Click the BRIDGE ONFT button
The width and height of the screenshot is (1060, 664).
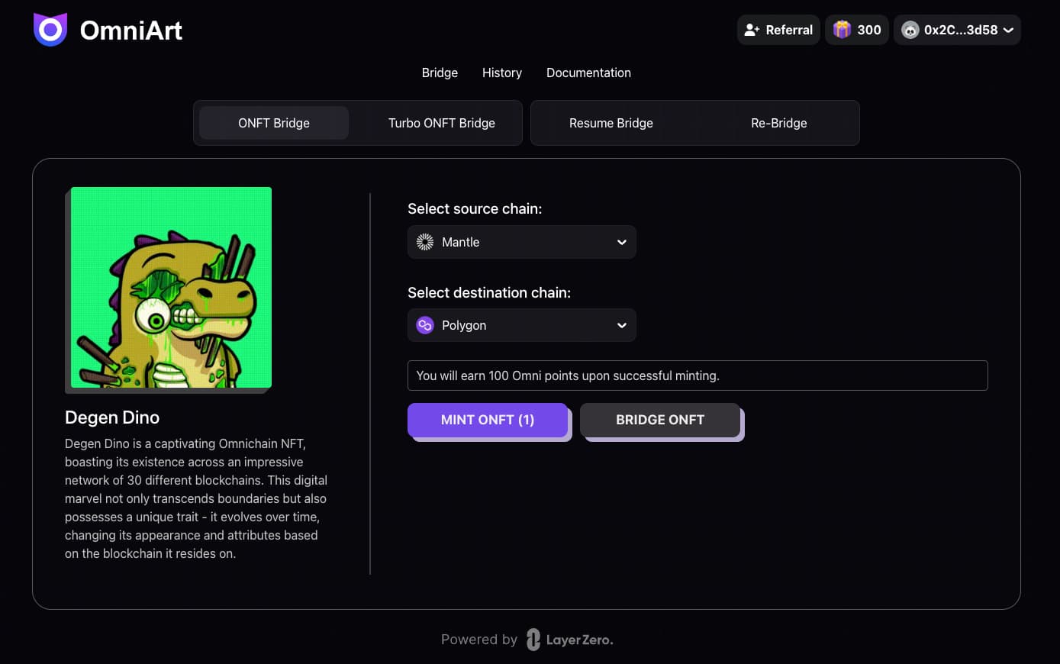pos(660,420)
